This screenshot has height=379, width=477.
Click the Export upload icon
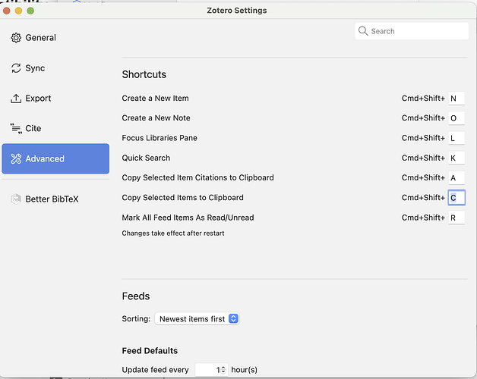tap(16, 99)
